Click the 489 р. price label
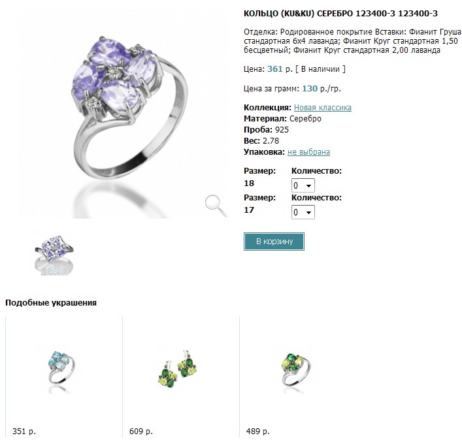The image size is (462, 440). pyautogui.click(x=258, y=432)
